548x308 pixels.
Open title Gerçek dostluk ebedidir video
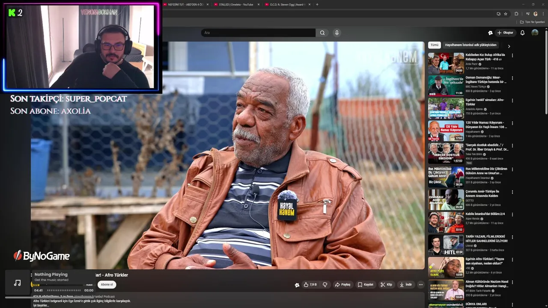tap(487, 148)
